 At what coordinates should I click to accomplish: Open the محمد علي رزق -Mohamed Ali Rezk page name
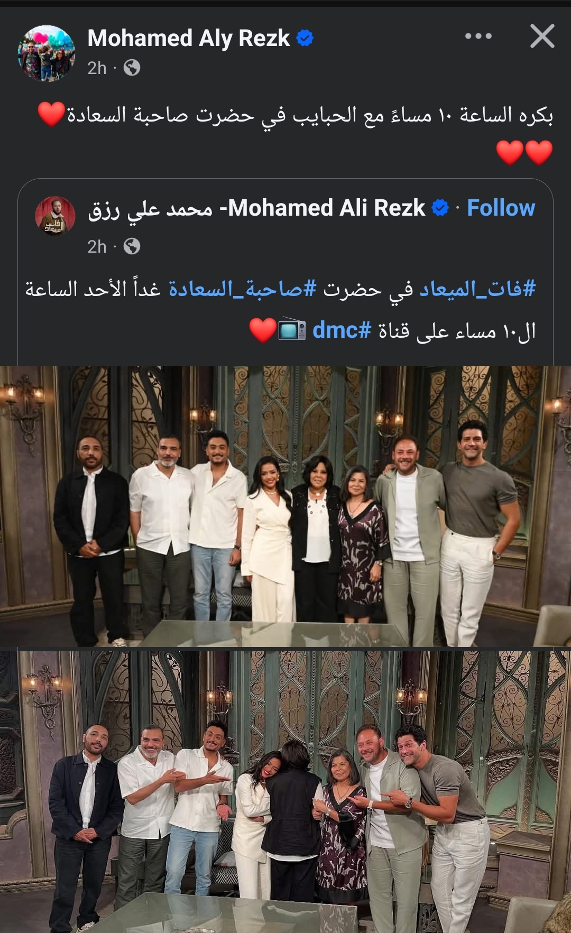coord(256,208)
